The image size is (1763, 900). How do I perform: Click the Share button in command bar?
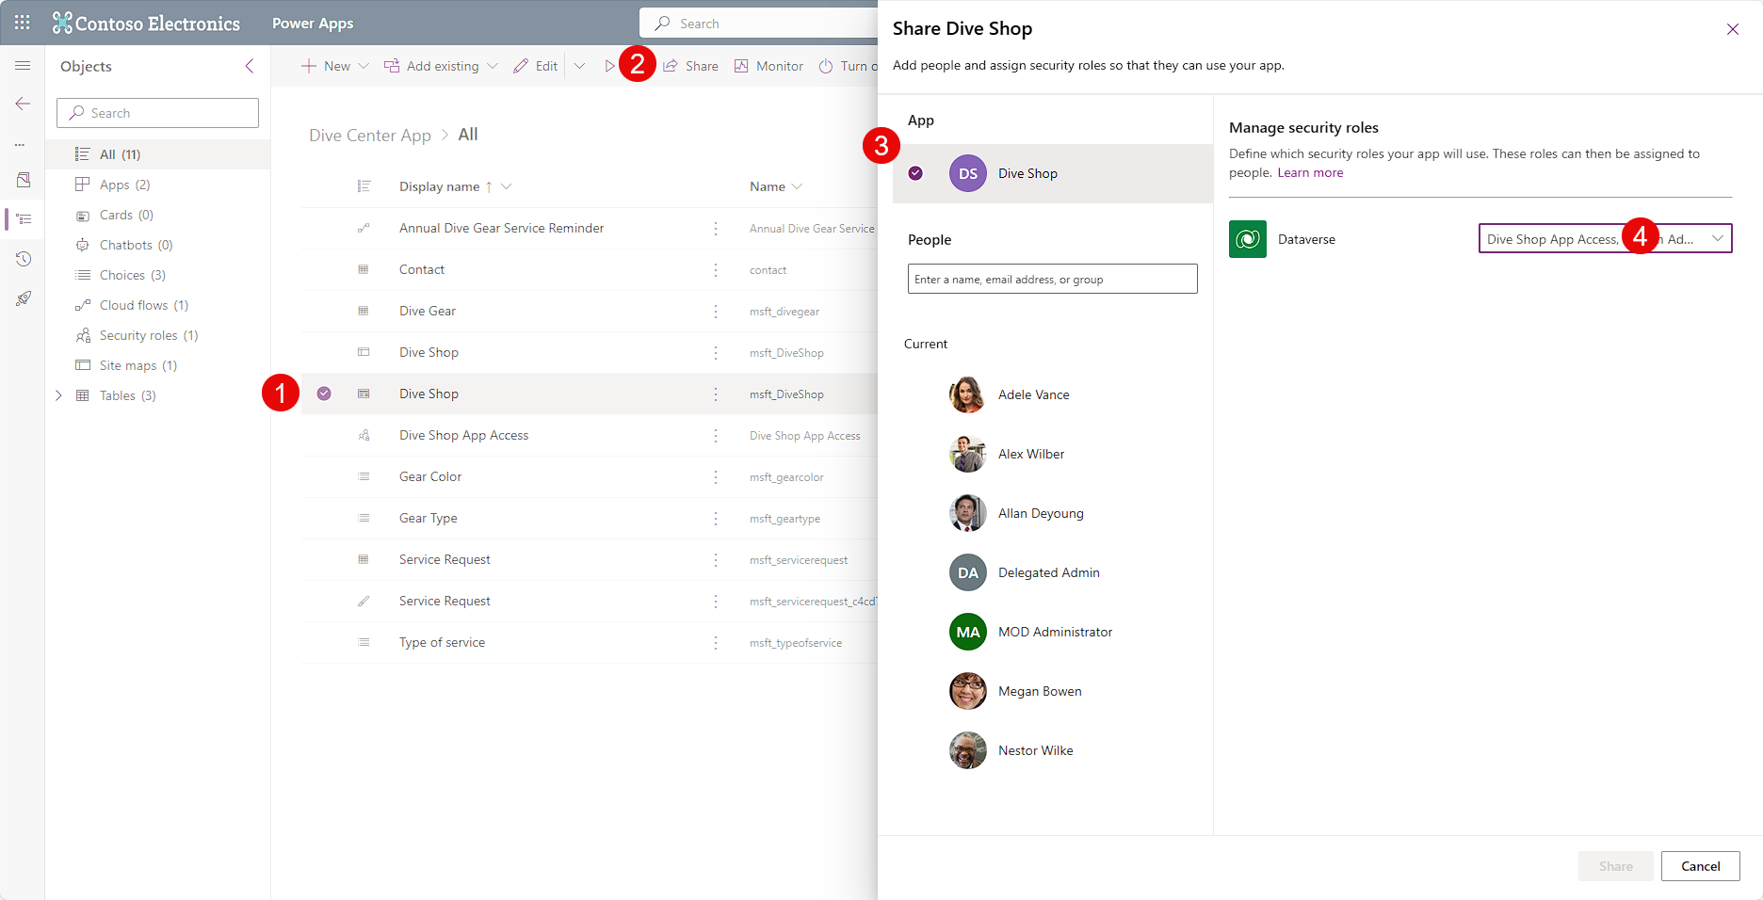click(690, 66)
